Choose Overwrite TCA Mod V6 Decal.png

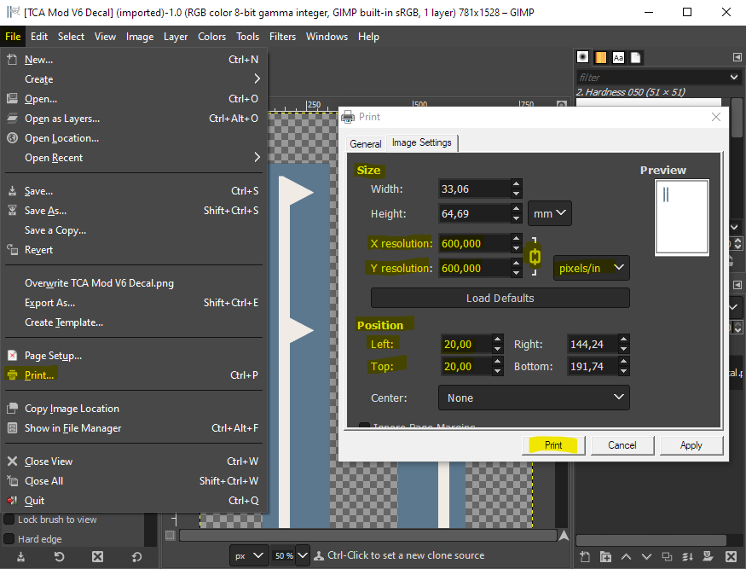pos(134,283)
